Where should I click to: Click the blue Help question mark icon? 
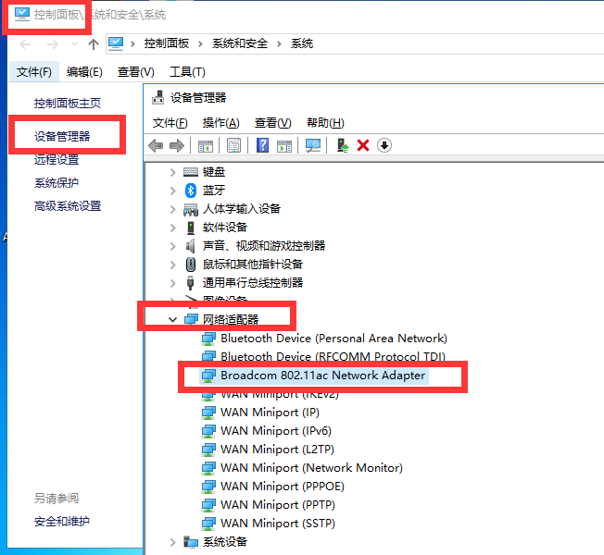(262, 145)
